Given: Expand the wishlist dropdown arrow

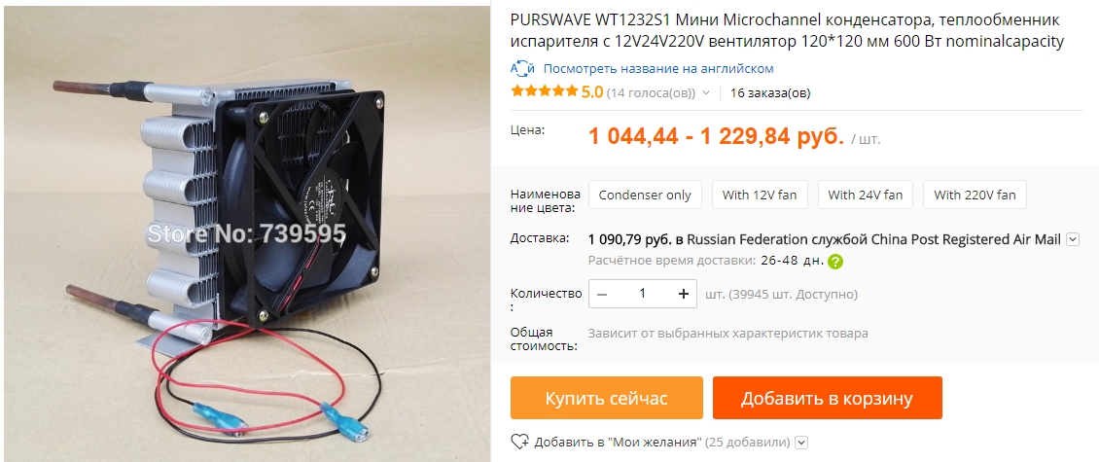Looking at the screenshot, I should pyautogui.click(x=802, y=443).
